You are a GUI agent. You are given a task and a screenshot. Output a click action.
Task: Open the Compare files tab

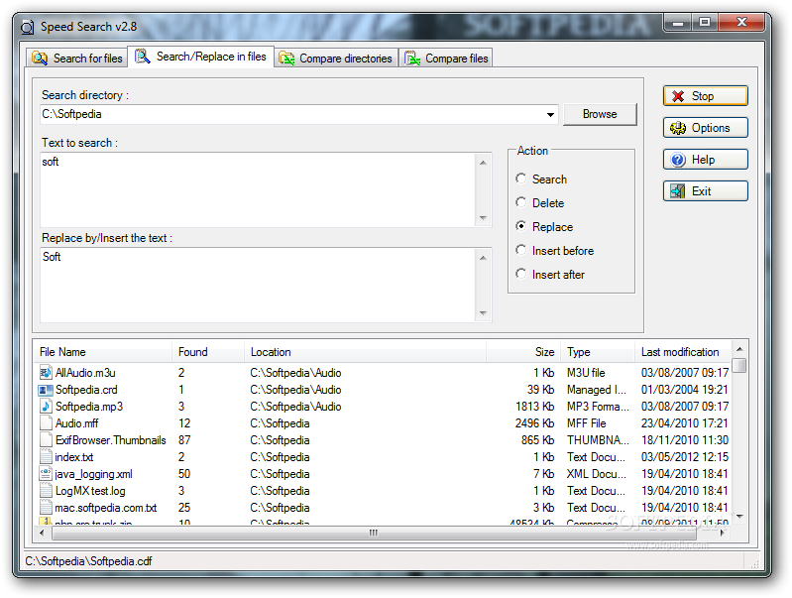coord(446,59)
